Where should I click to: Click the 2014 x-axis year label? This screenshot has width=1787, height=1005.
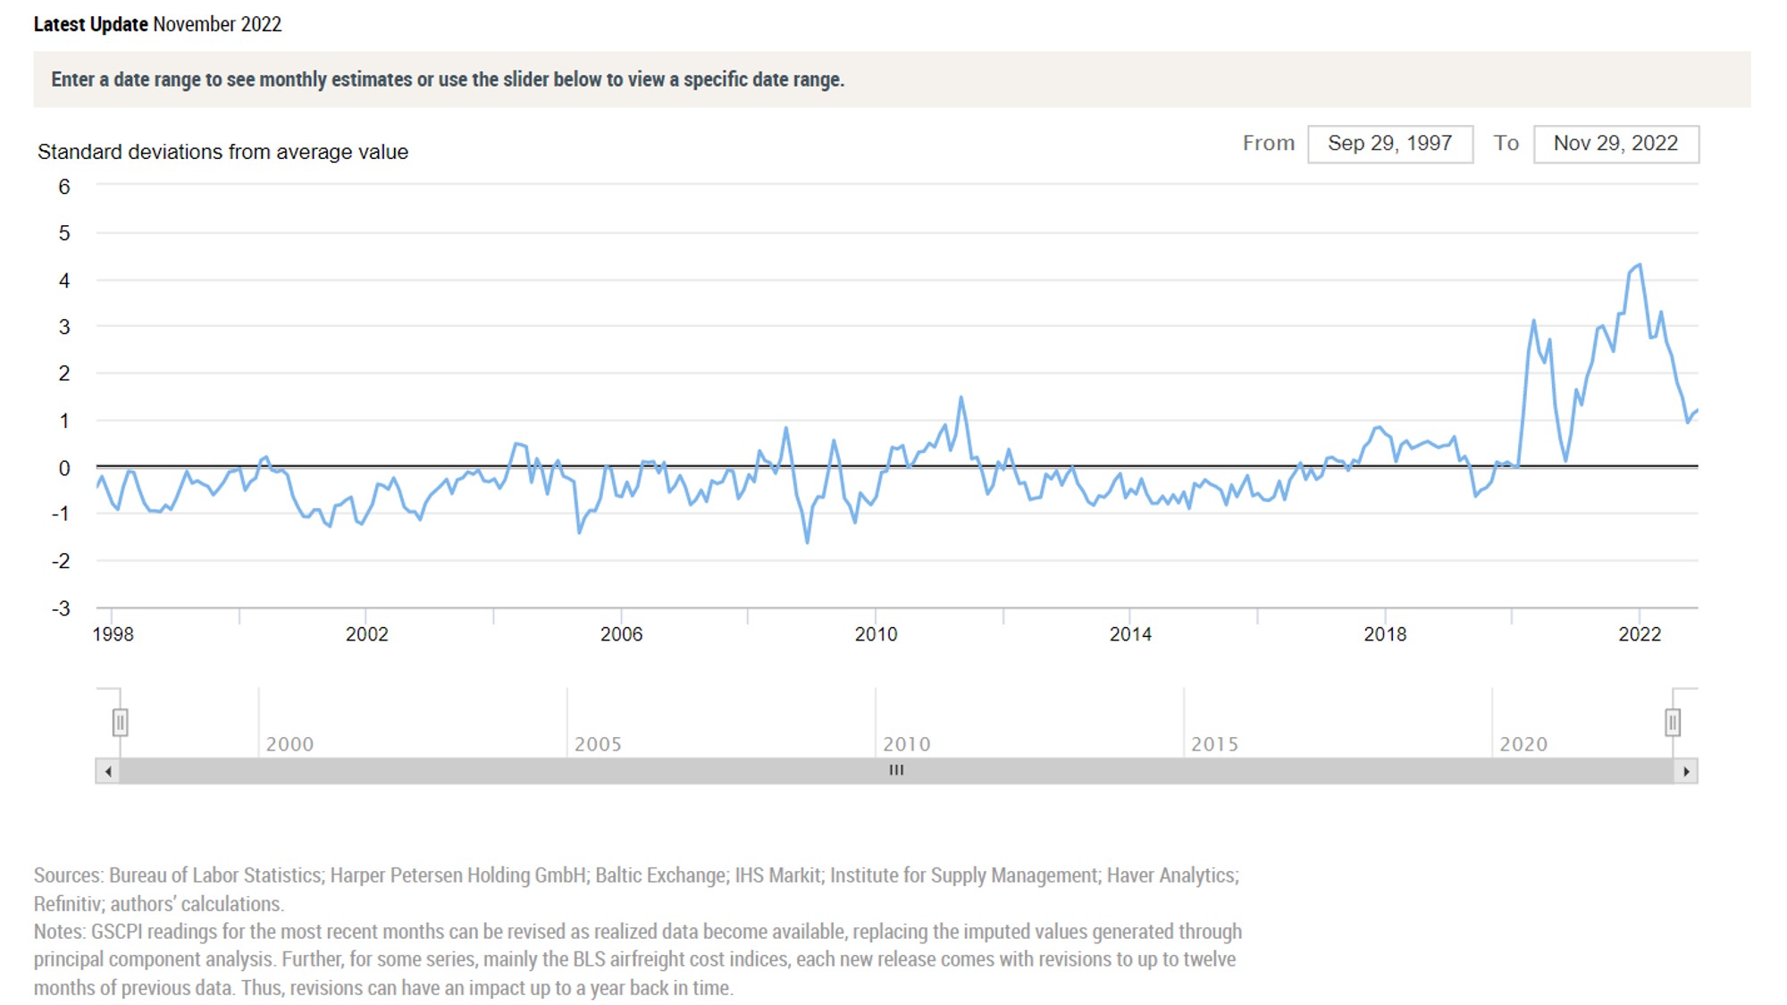point(1130,634)
